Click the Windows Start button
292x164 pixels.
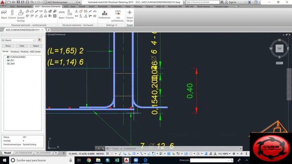pyautogui.click(x=5, y=160)
